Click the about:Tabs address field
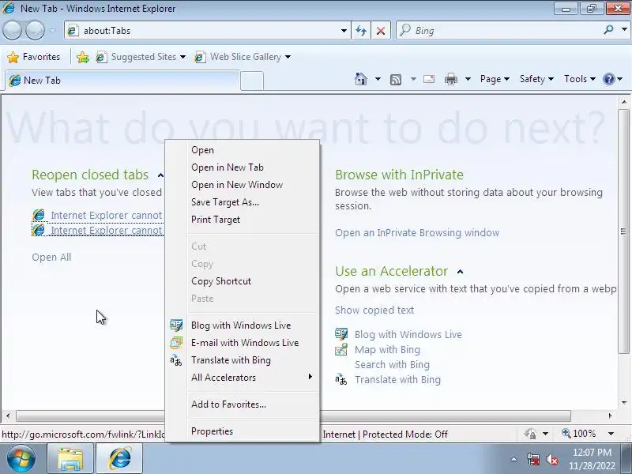Screen dimensions: 632x474 pyautogui.click(x=209, y=31)
